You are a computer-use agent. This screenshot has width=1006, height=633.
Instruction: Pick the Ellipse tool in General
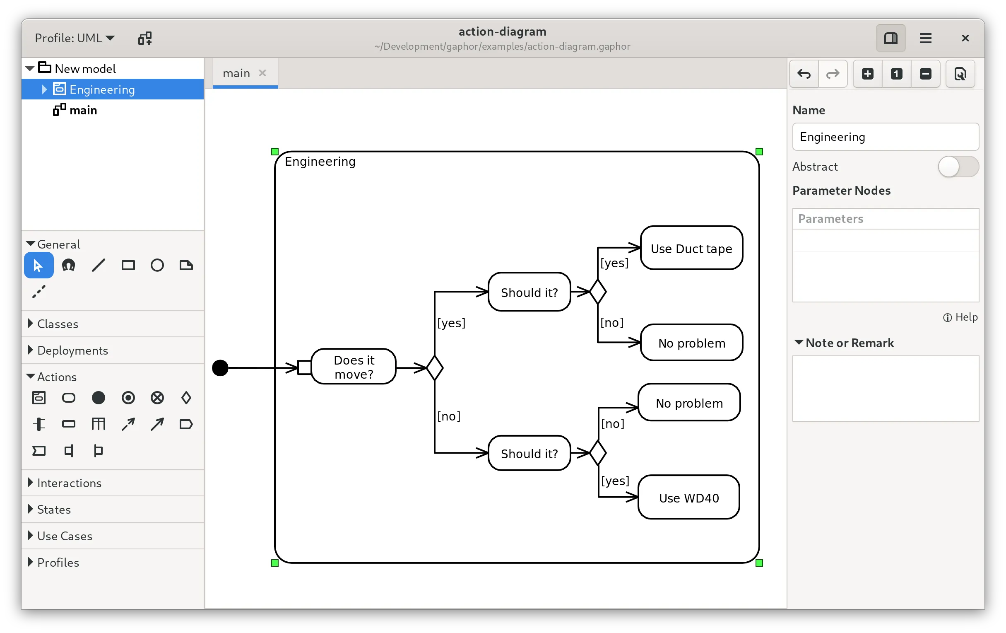tap(157, 265)
